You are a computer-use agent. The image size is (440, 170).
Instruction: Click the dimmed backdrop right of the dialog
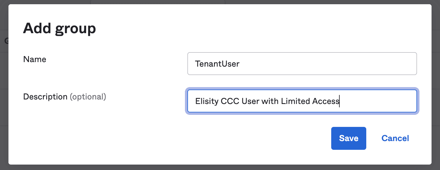click(436, 90)
